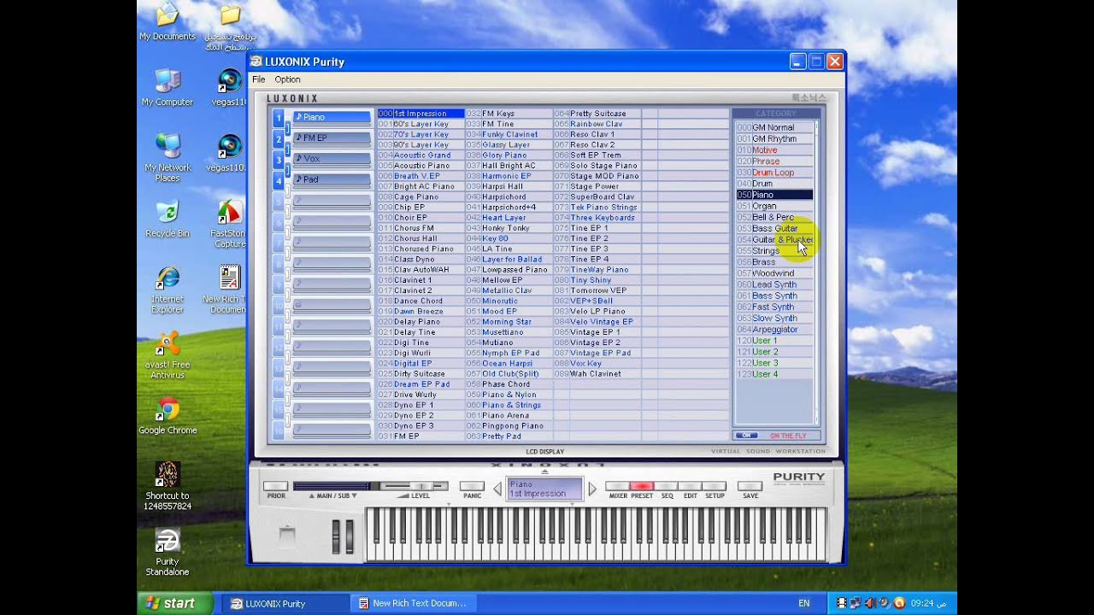Image resolution: width=1094 pixels, height=615 pixels.
Task: Select the Lead Synth category
Action: pyautogui.click(x=773, y=284)
